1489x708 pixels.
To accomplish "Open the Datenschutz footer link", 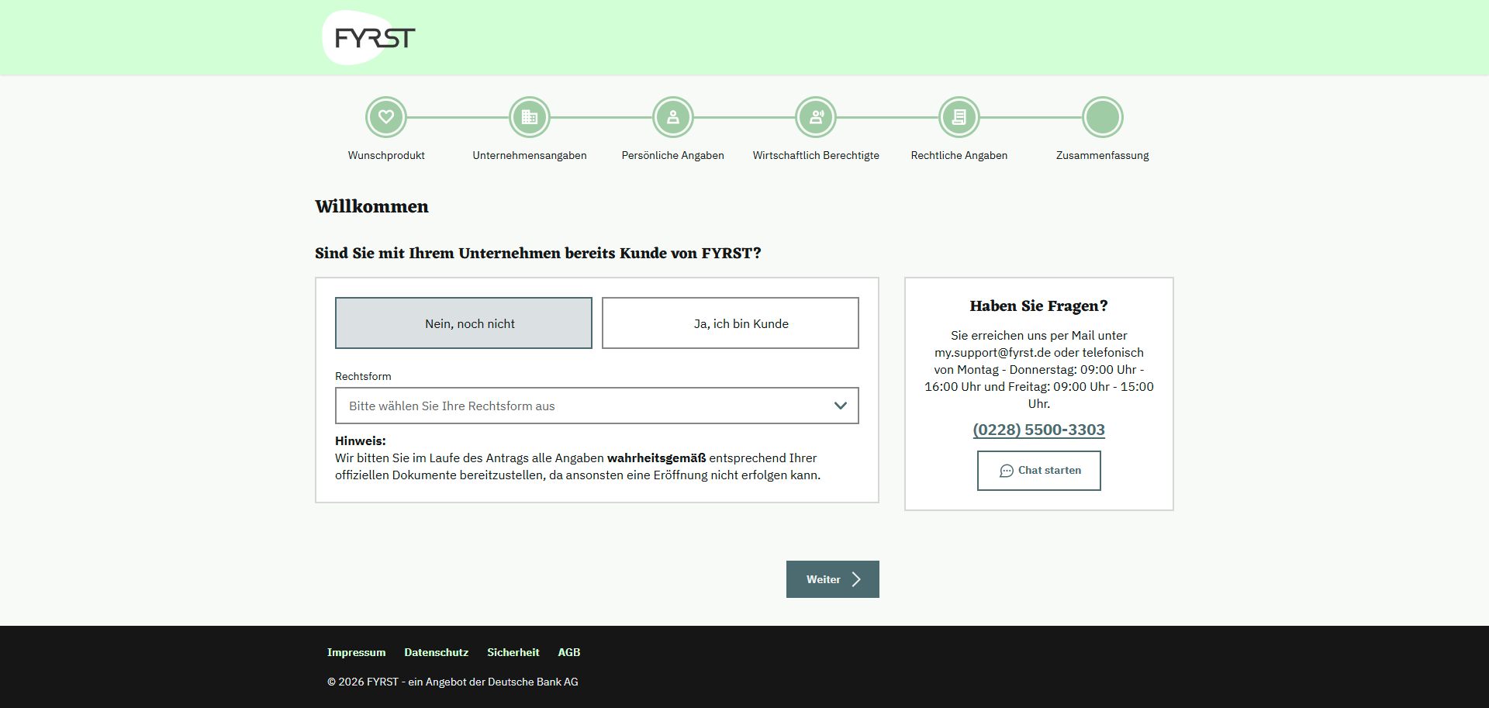I will [x=437, y=652].
